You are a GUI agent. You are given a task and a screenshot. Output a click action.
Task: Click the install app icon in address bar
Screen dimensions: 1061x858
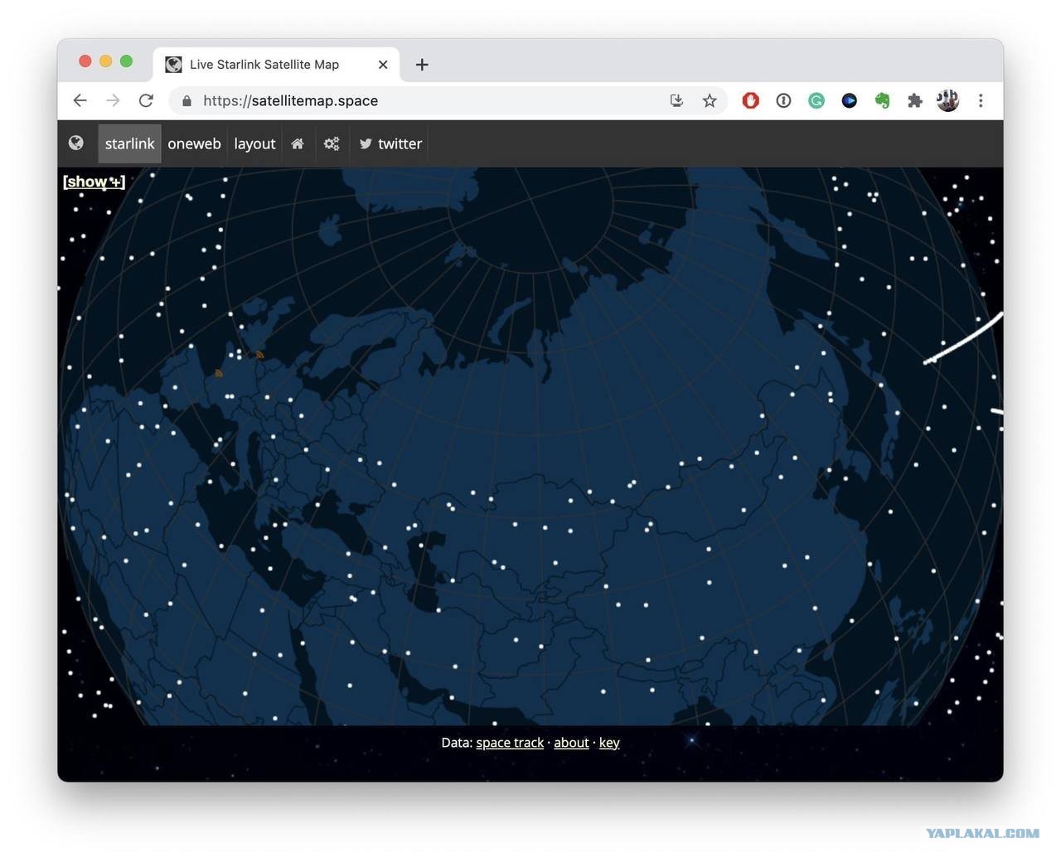676,100
